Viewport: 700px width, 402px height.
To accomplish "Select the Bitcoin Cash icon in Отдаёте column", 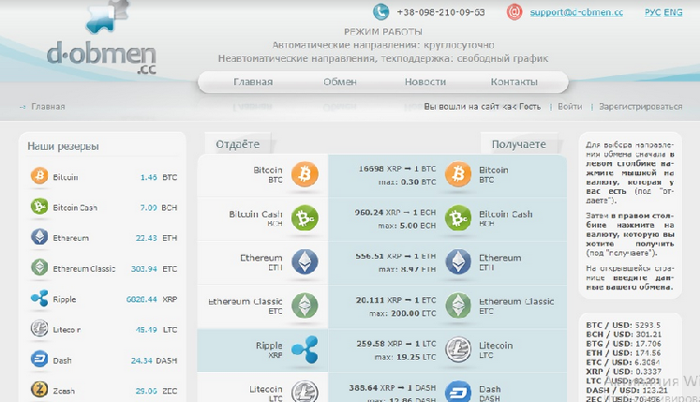I will pyautogui.click(x=305, y=218).
